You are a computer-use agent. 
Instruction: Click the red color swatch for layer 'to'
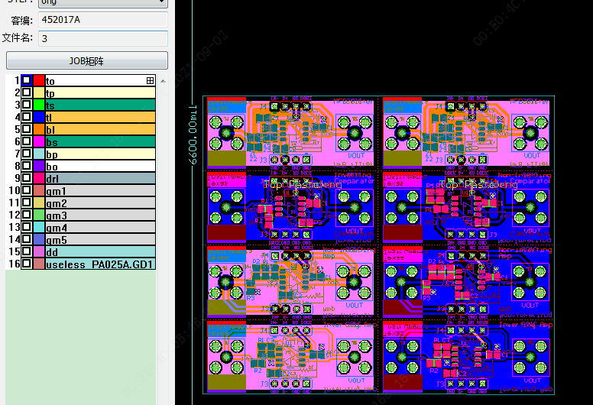[38, 80]
